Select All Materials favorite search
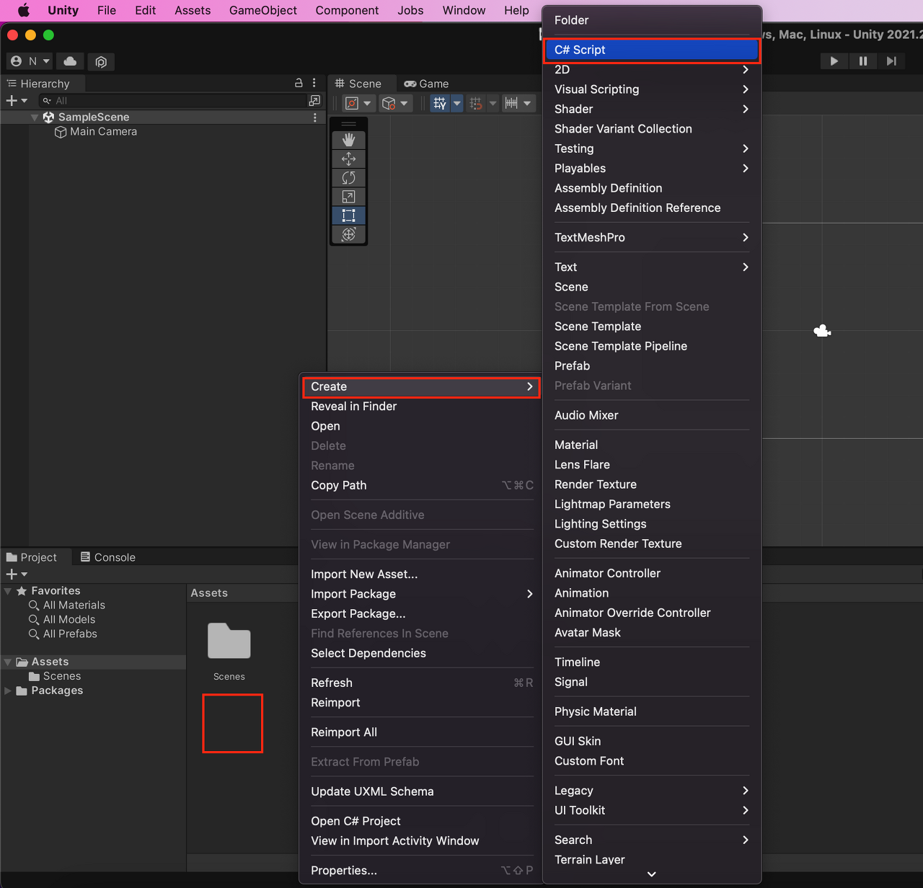923x888 pixels. (67, 605)
